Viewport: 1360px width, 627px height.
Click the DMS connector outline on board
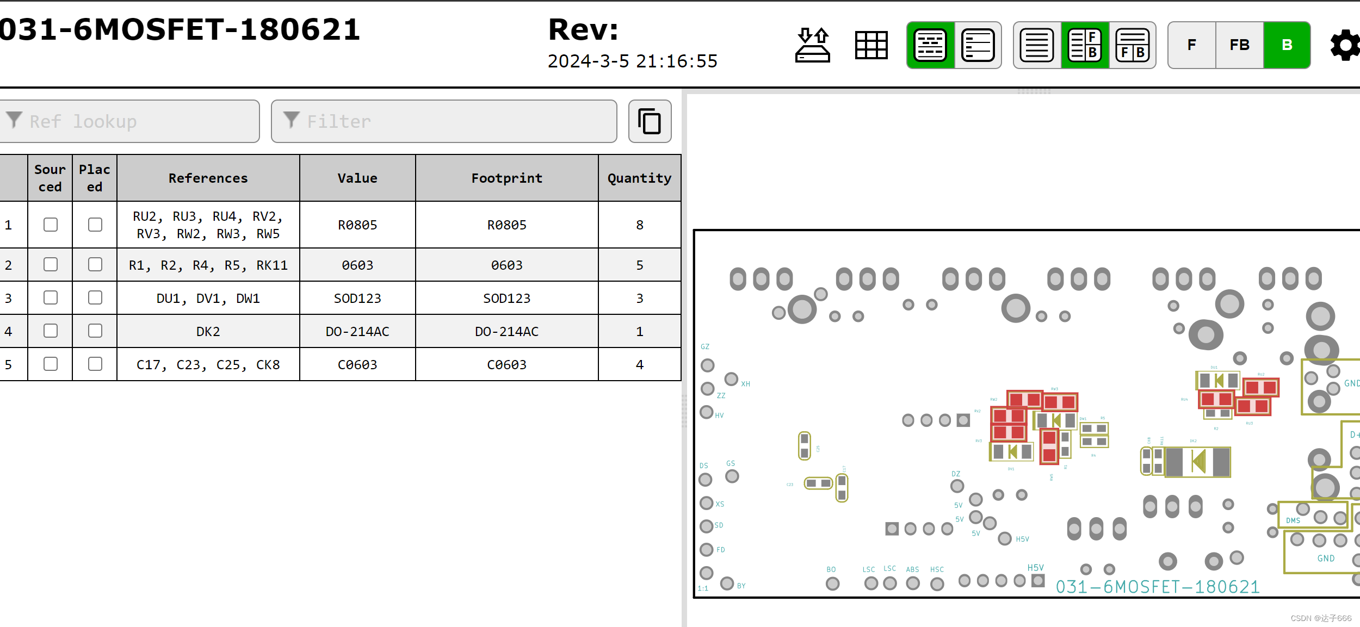pyautogui.click(x=1313, y=515)
